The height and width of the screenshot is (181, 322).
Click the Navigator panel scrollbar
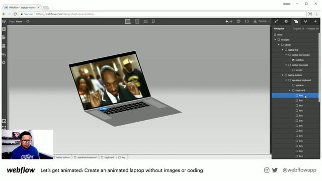click(x=319, y=68)
